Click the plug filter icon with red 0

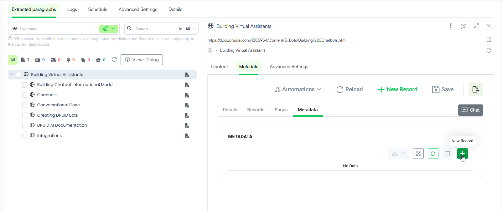pyautogui.click(x=70, y=60)
